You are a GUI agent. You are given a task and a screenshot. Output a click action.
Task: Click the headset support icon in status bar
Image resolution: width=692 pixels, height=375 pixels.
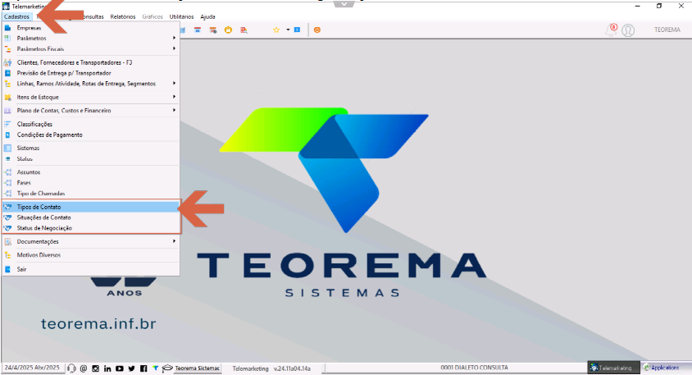click(71, 368)
